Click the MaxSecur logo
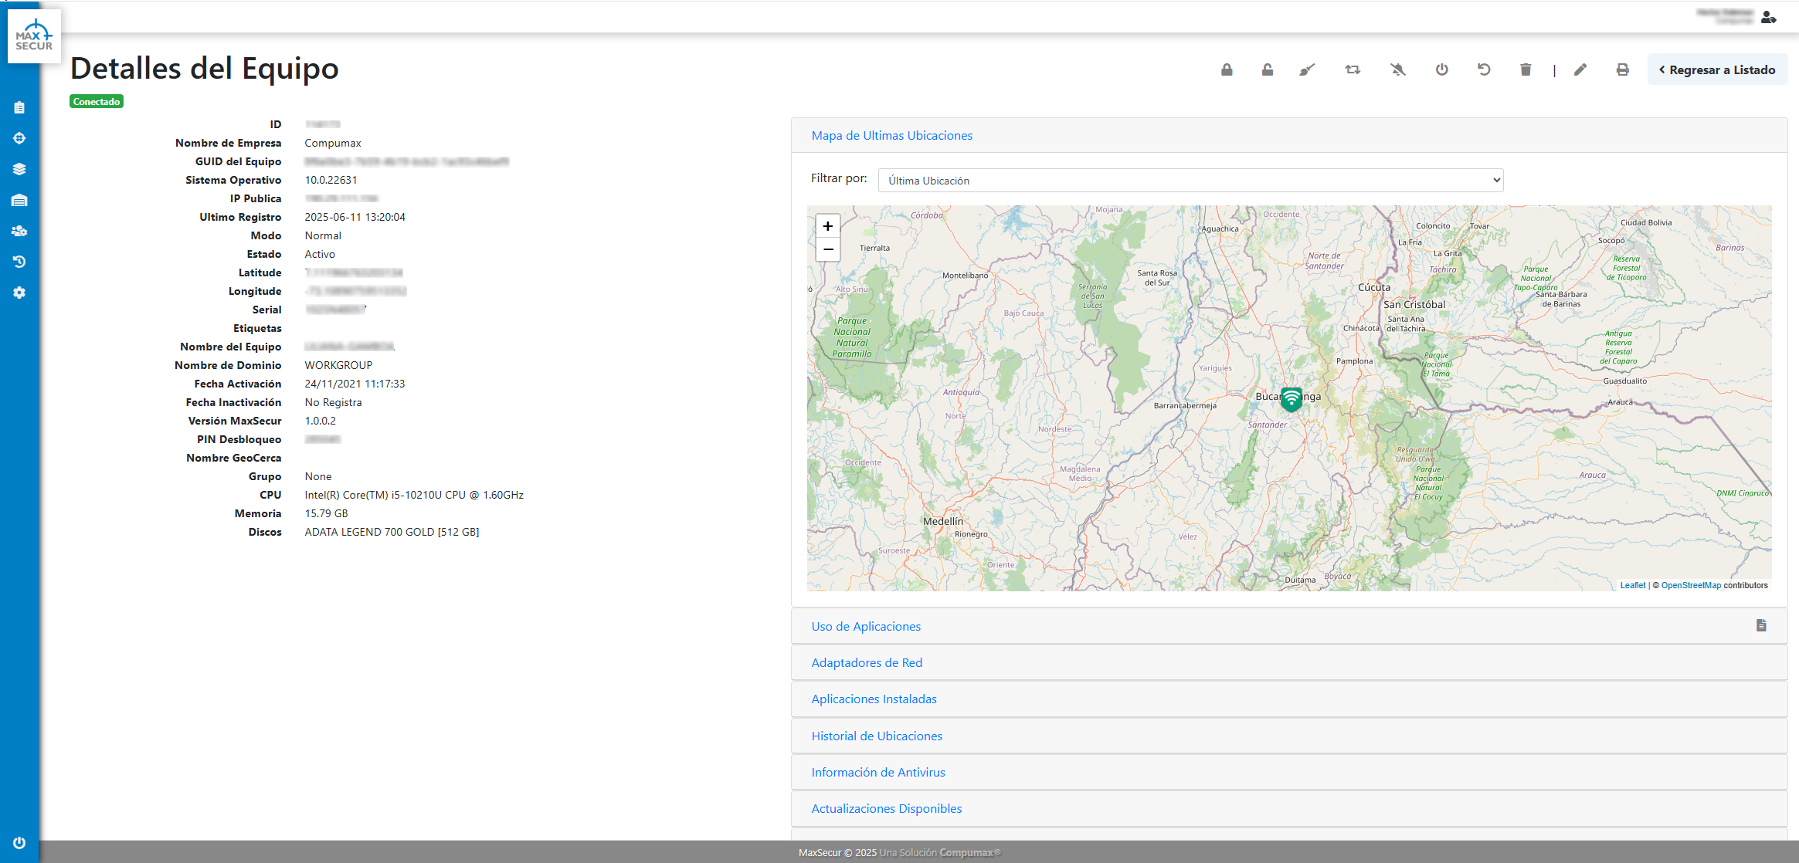The width and height of the screenshot is (1799, 863). [x=34, y=36]
